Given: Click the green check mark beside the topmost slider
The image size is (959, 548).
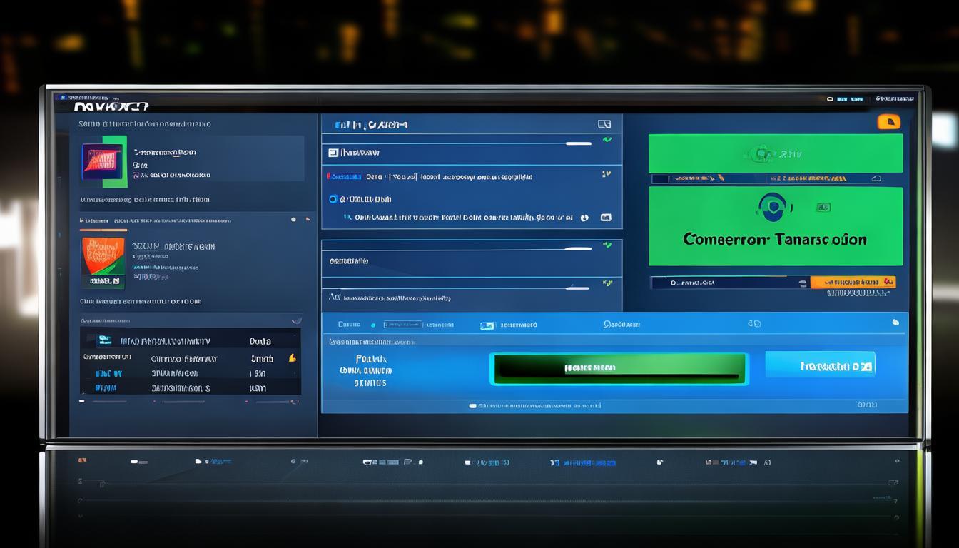Looking at the screenshot, I should pyautogui.click(x=607, y=140).
